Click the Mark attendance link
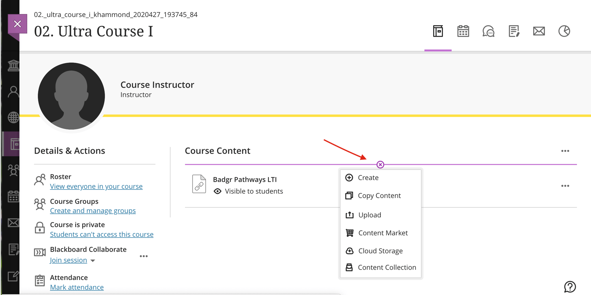The width and height of the screenshot is (591, 295). pyautogui.click(x=77, y=287)
